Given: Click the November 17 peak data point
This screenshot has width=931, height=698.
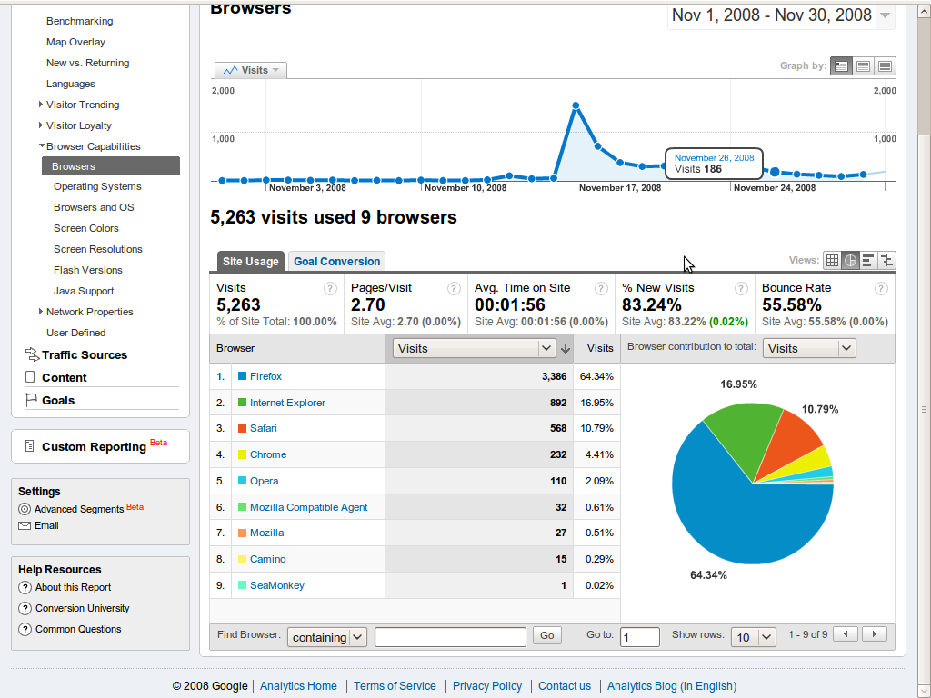Looking at the screenshot, I should 576,105.
